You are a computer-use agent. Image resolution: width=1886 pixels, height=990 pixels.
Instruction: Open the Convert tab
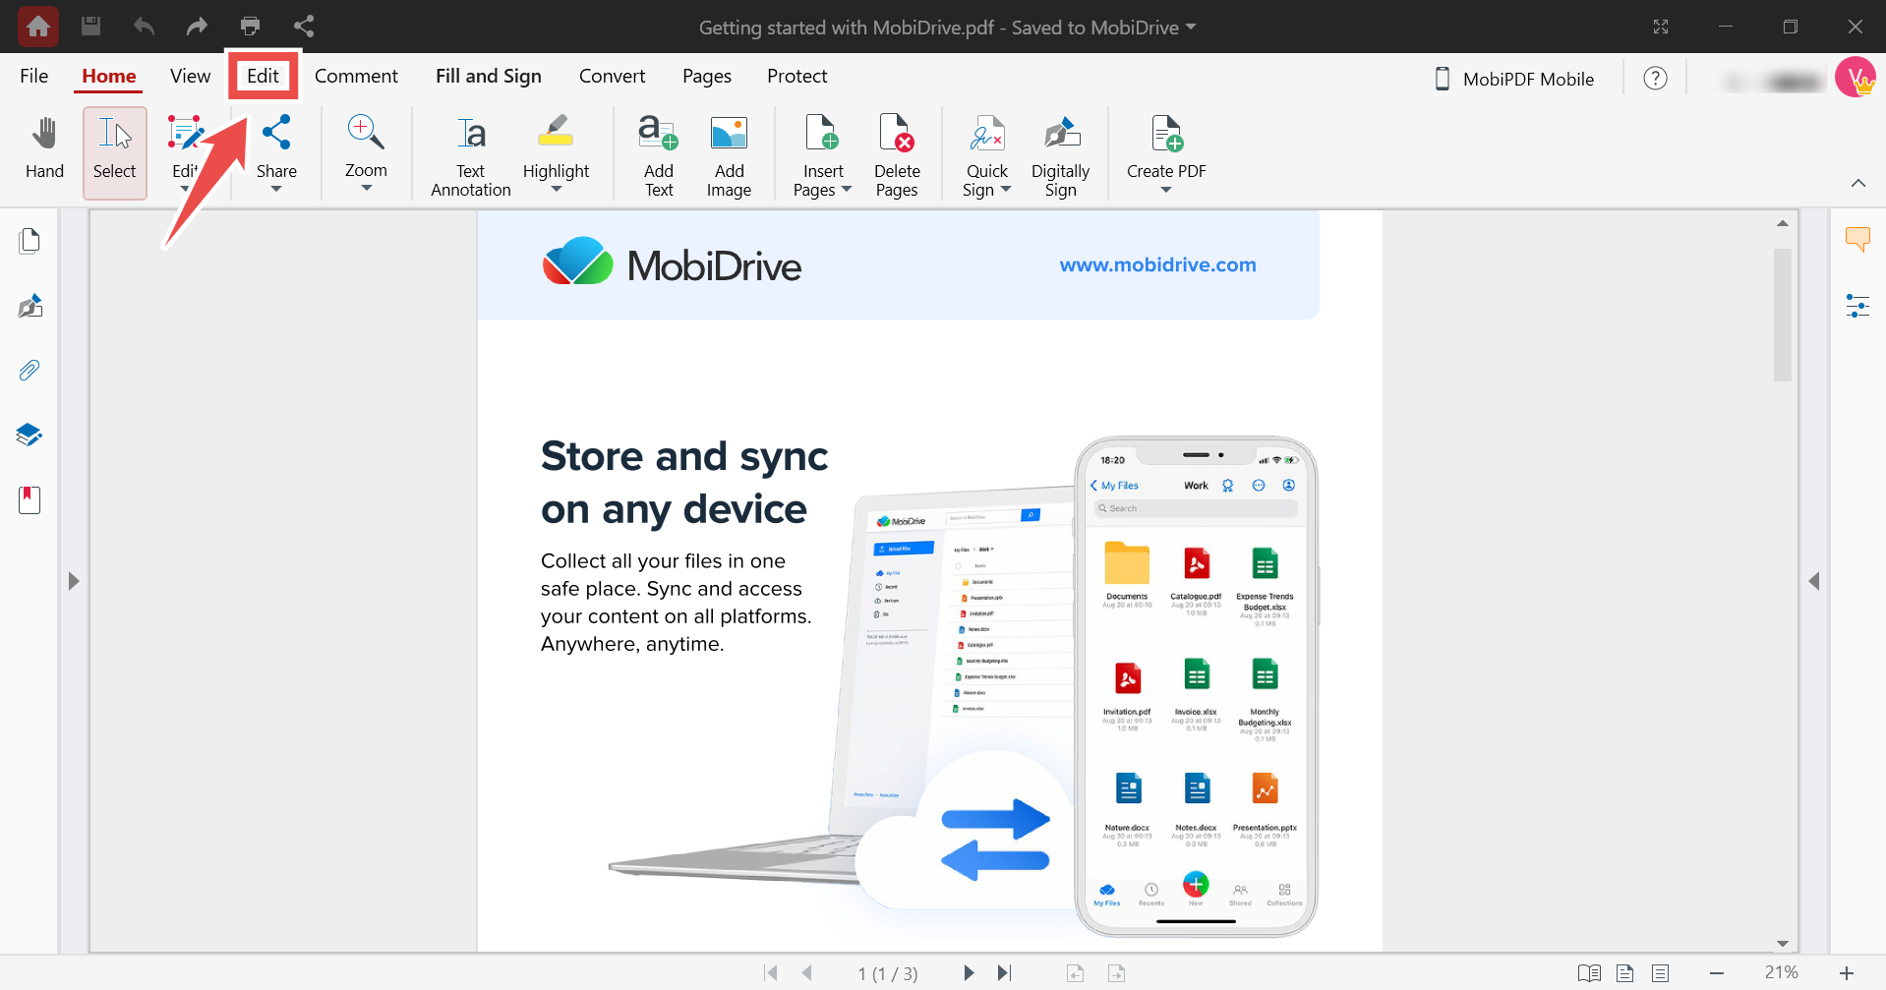click(612, 76)
